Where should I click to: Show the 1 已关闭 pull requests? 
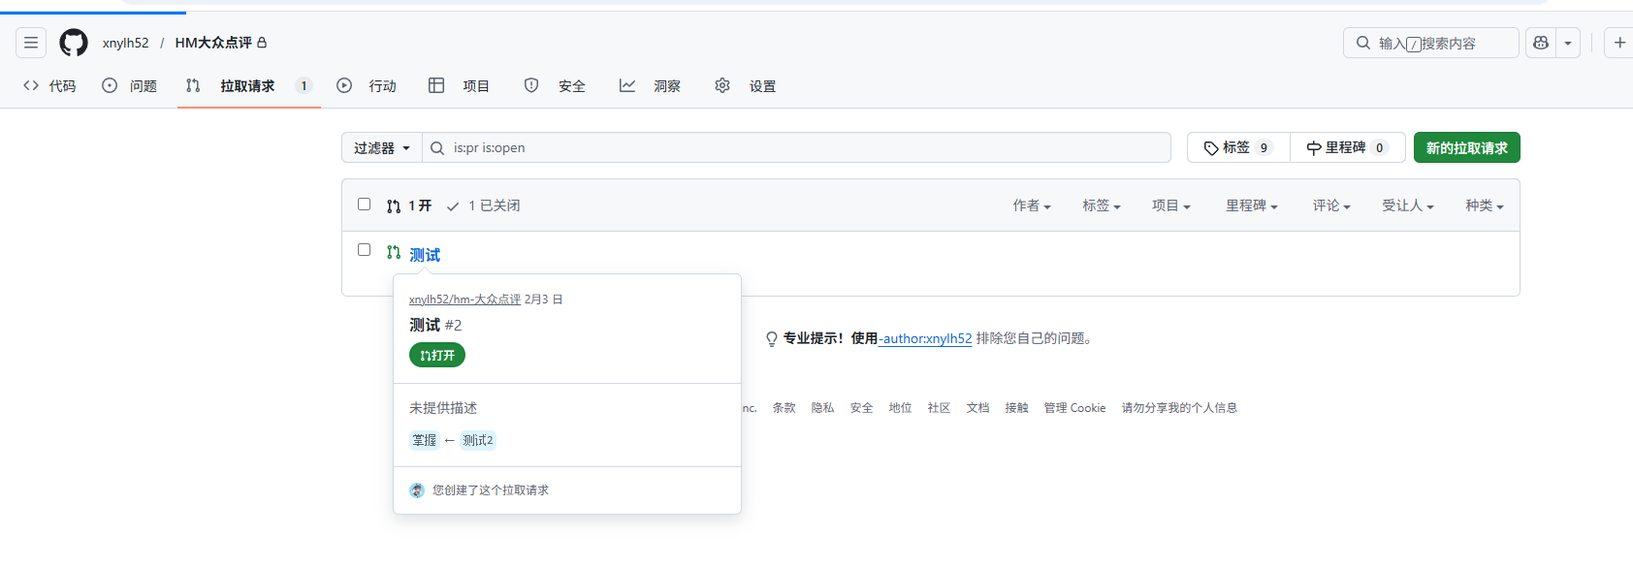point(484,205)
